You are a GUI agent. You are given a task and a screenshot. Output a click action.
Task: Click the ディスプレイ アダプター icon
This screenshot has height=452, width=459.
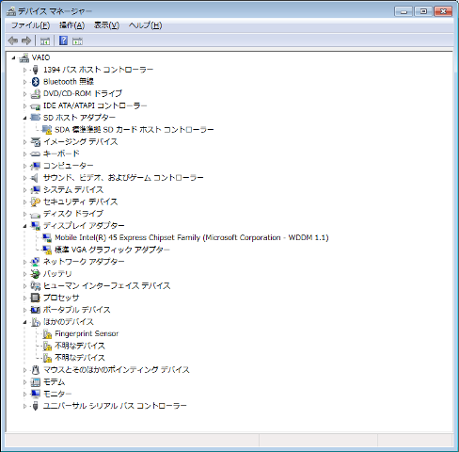[36, 226]
